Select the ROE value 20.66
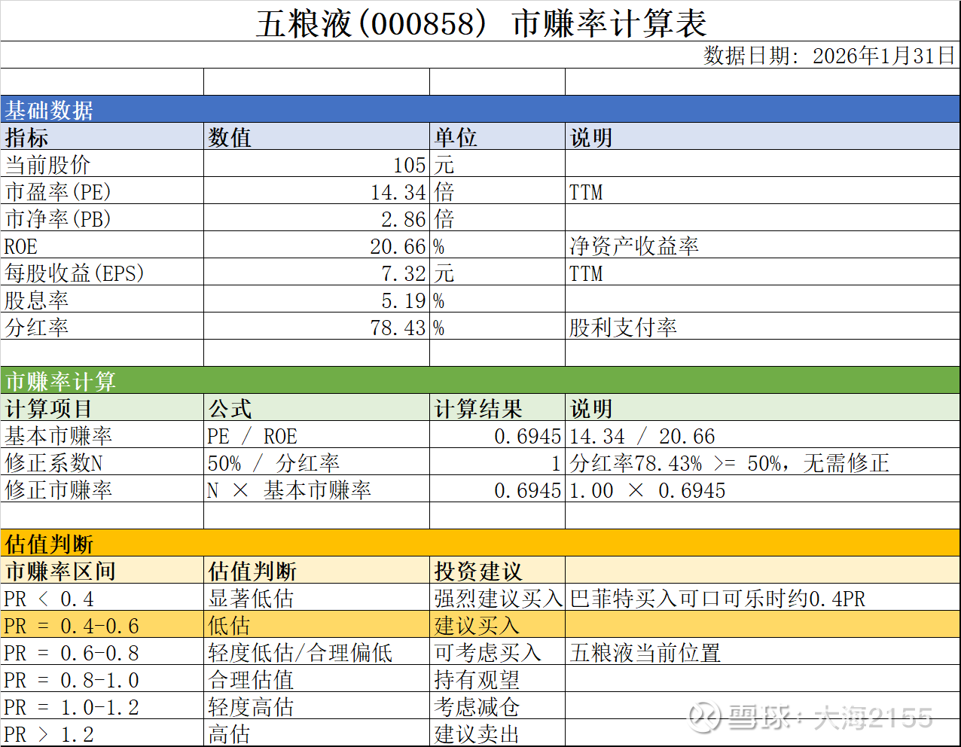Viewport: 961px width, 747px height. click(x=316, y=245)
